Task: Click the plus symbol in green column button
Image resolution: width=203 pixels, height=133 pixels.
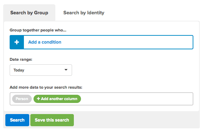Action: (x=38, y=99)
